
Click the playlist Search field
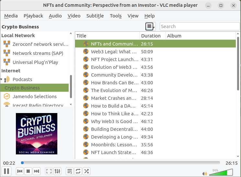pyautogui.click(x=200, y=26)
